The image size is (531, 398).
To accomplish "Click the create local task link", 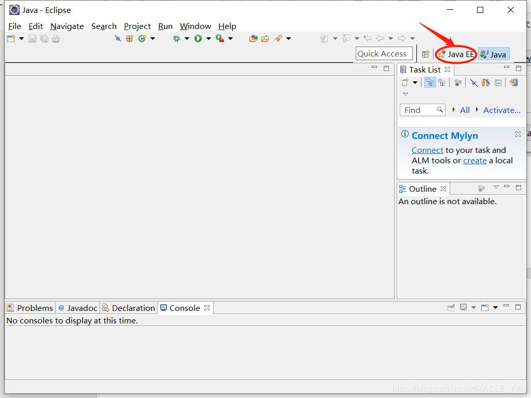I will (x=475, y=161).
